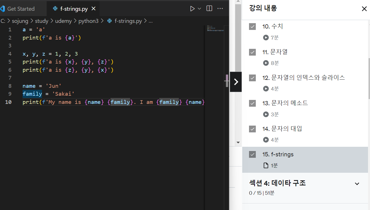Screen dimensions: 370x210
Task: Click the VS Code icon on Get Started tab
Action: click(x=3, y=9)
